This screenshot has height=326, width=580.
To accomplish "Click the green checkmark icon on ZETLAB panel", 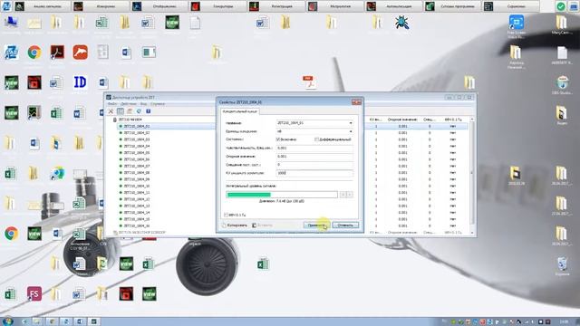I will click(x=561, y=6).
